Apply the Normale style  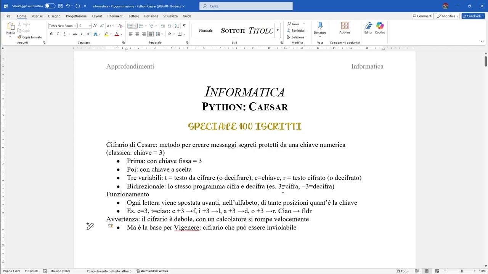205,30
